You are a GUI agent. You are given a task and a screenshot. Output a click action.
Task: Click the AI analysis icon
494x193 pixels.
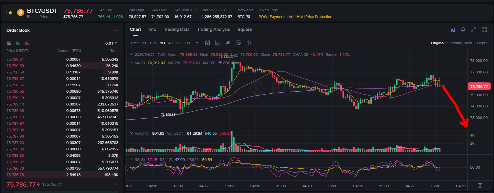[453, 30]
